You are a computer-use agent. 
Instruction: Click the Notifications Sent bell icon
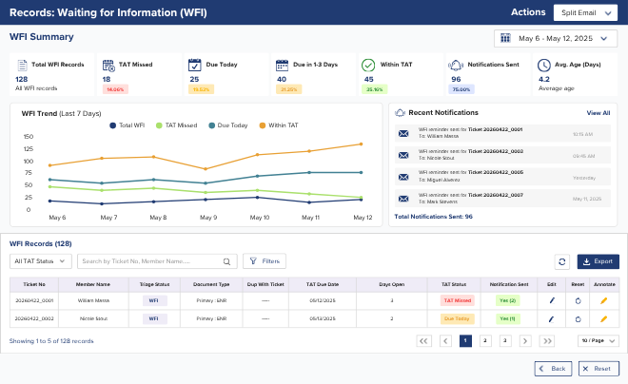pyautogui.click(x=456, y=65)
